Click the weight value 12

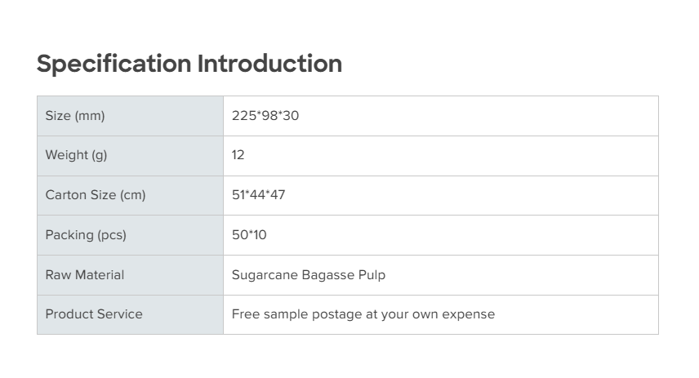coord(238,155)
